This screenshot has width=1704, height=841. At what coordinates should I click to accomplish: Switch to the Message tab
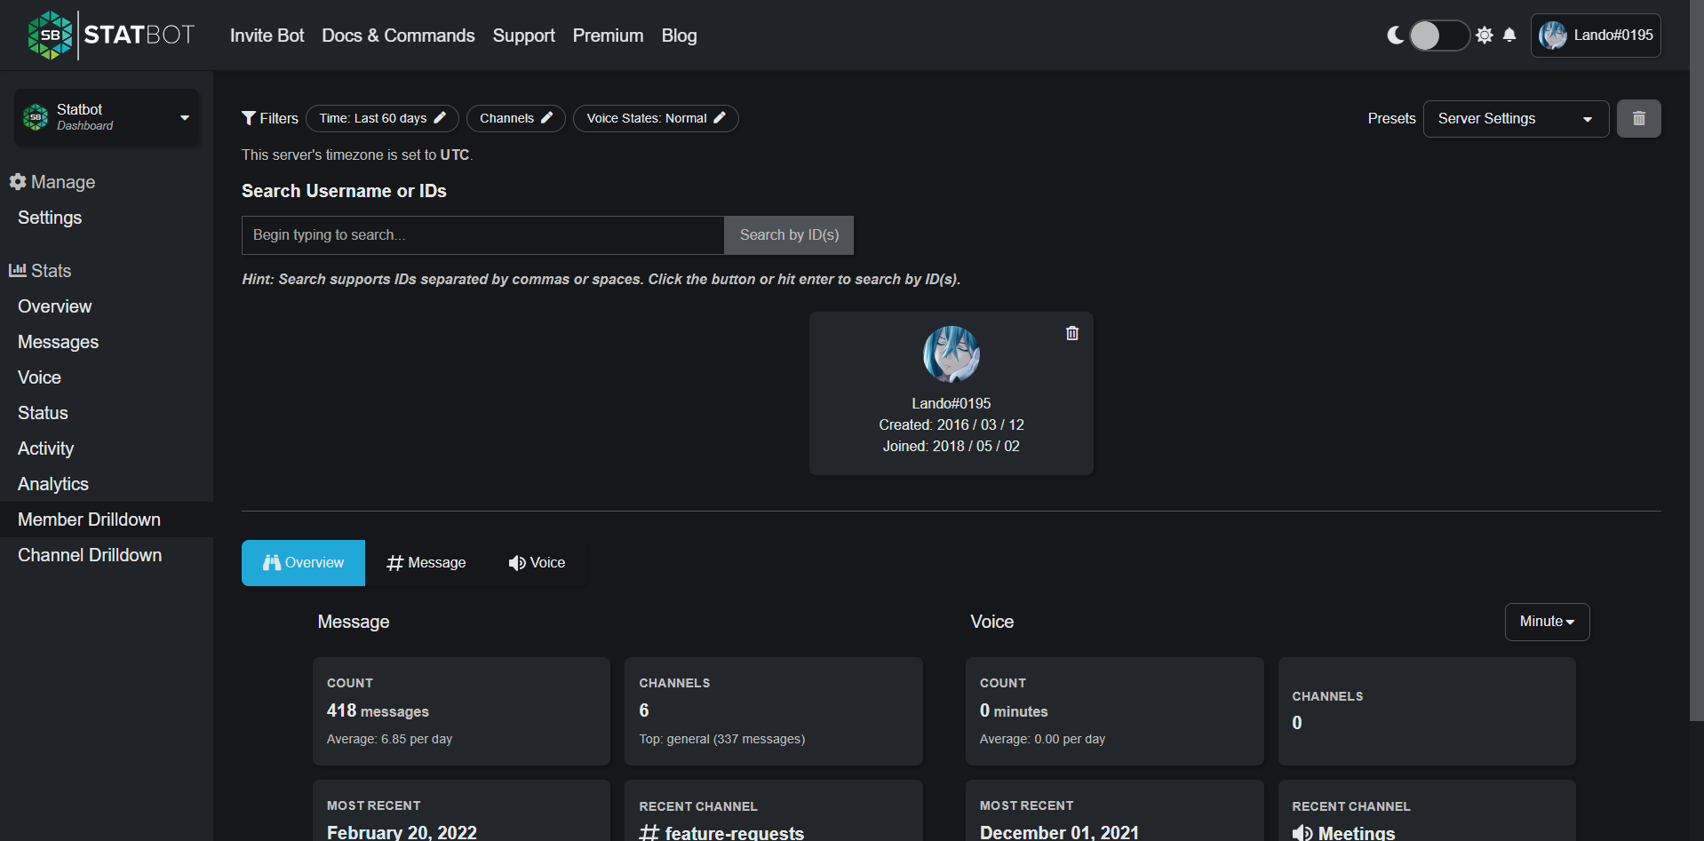click(x=426, y=563)
